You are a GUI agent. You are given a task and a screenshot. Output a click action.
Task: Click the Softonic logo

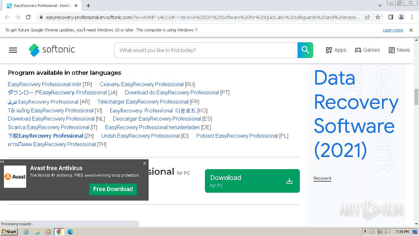[52, 50]
